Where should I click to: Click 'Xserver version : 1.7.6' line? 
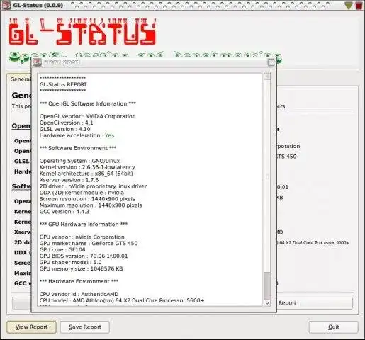[69, 180]
